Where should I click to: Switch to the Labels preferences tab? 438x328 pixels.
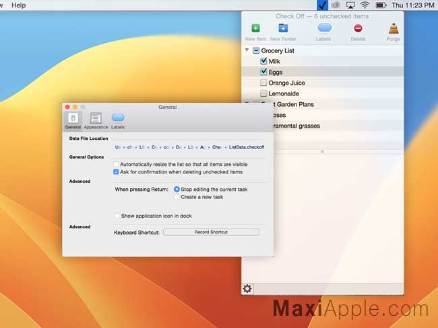point(118,121)
